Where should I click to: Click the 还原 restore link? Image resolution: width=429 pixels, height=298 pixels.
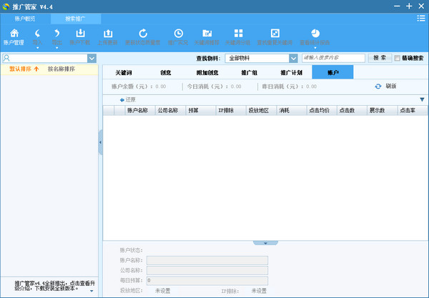[127, 99]
